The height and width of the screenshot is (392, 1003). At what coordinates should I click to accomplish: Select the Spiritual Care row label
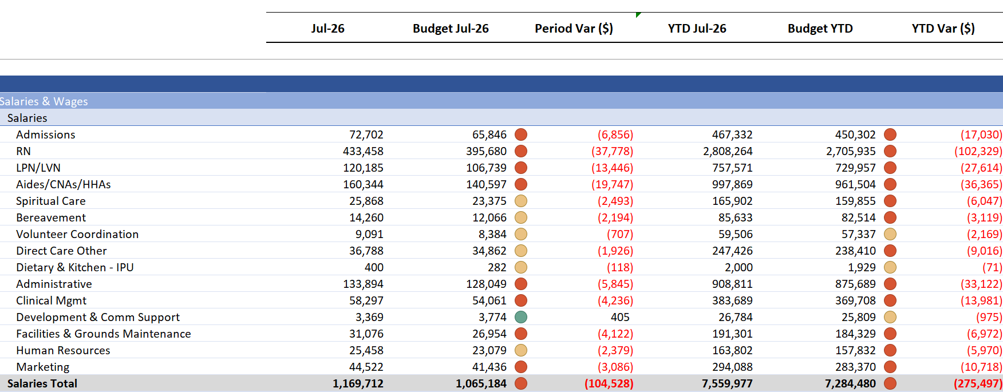51,201
